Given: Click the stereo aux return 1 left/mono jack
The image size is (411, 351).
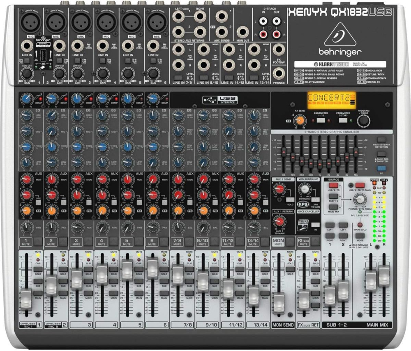Looking at the screenshot, I should [178, 17].
